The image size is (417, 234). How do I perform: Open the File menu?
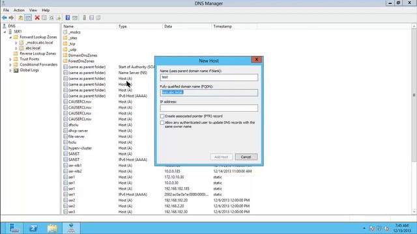[6, 10]
